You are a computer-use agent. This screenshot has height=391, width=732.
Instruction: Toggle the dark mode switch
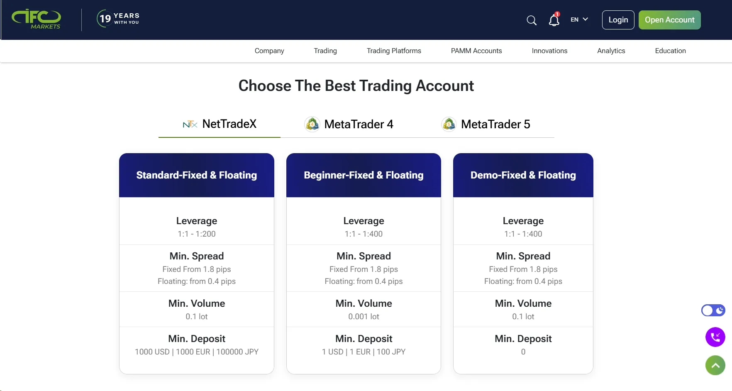click(713, 310)
